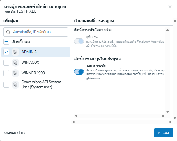
Task: Toggle the ดูพิกเซล view pixel switch
Action: [x=79, y=41]
